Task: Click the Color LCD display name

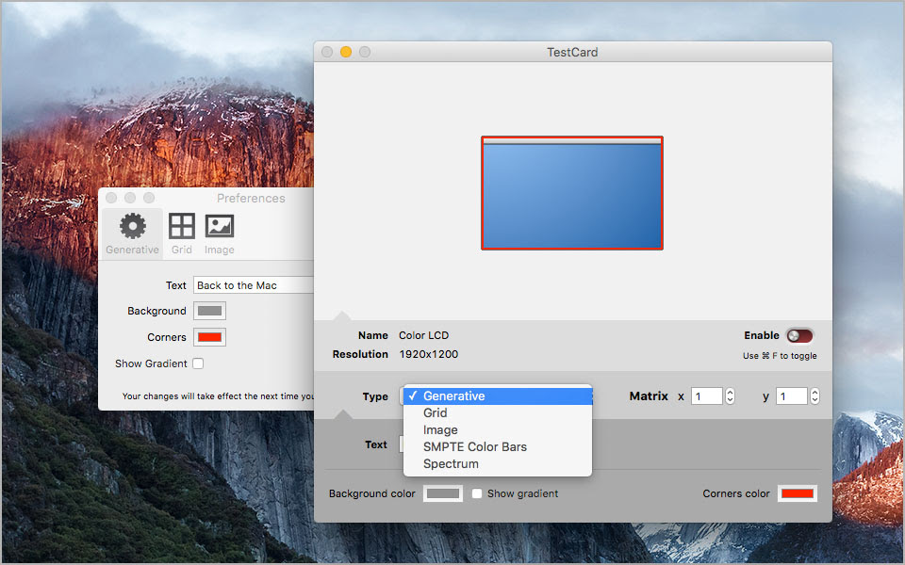Action: click(423, 335)
